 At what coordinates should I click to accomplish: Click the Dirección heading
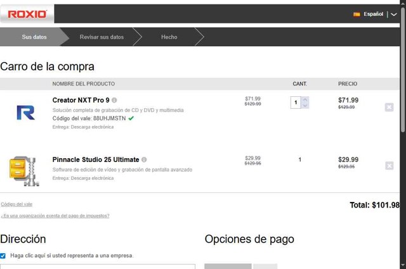23,239
